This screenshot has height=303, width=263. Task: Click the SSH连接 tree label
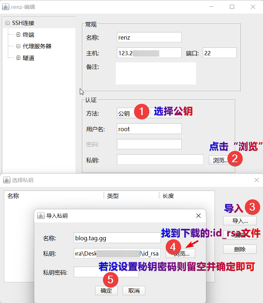coord(23,23)
